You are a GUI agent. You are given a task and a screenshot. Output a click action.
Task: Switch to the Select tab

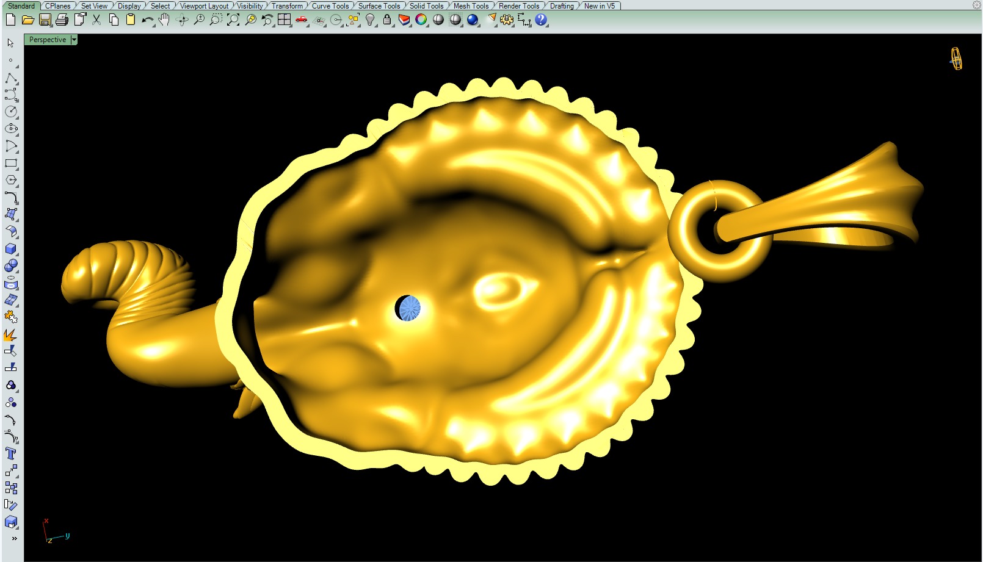point(161,5)
